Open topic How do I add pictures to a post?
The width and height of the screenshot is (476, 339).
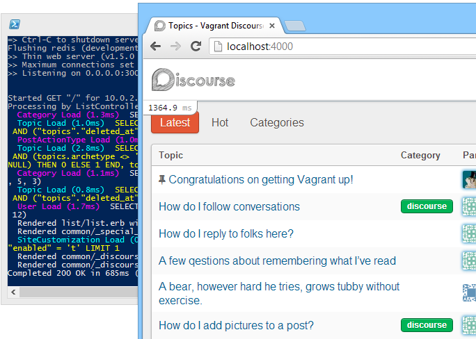[236, 325]
